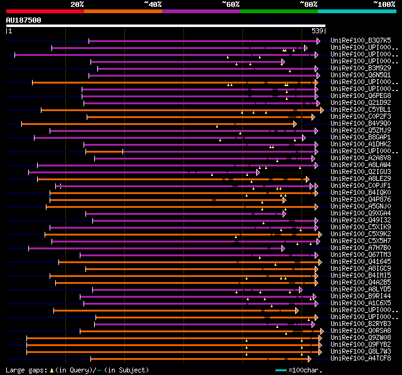Open hit UniRef100_Q21D92
The image size is (402, 375).
click(x=361, y=102)
